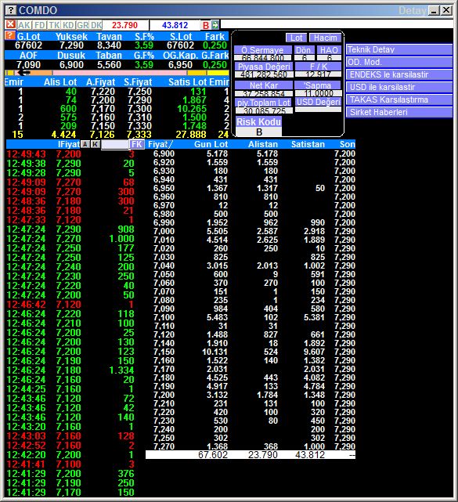458x502 pixels.
Task: Click the black arrow on the price range bar
Action: pos(23,73)
